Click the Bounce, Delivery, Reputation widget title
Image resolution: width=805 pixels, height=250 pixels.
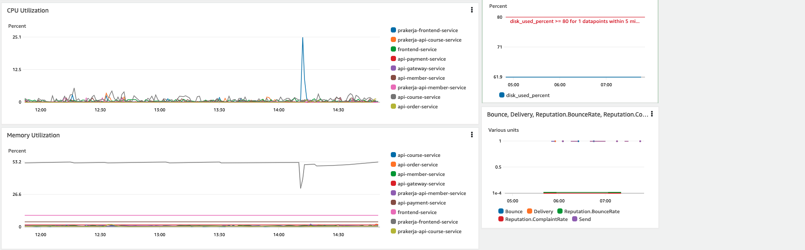(567, 114)
